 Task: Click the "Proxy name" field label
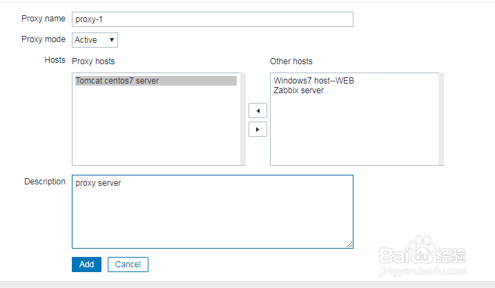coord(43,19)
